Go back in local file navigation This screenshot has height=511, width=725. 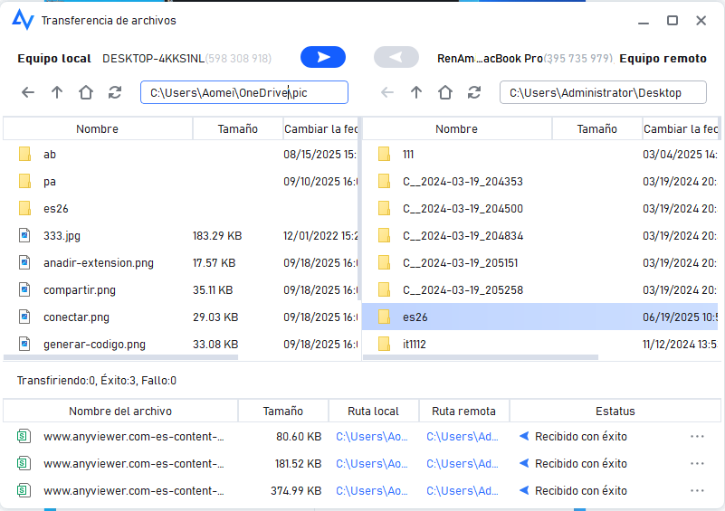28,92
